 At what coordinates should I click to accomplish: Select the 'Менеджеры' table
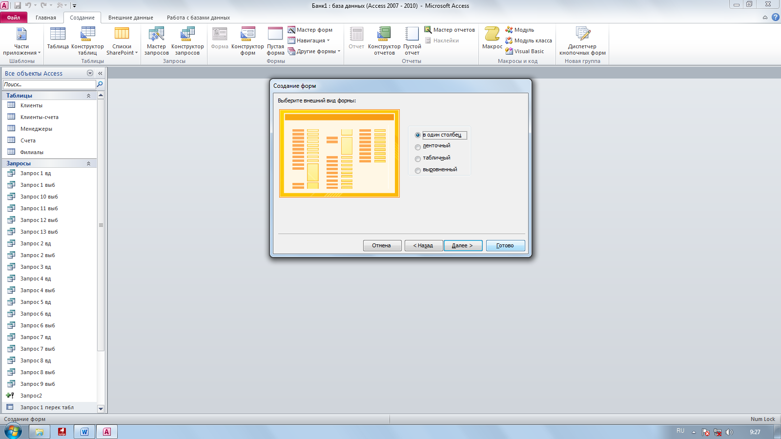pyautogui.click(x=49, y=129)
